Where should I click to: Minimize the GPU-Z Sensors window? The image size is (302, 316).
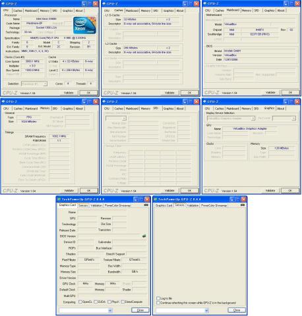(x=232, y=199)
